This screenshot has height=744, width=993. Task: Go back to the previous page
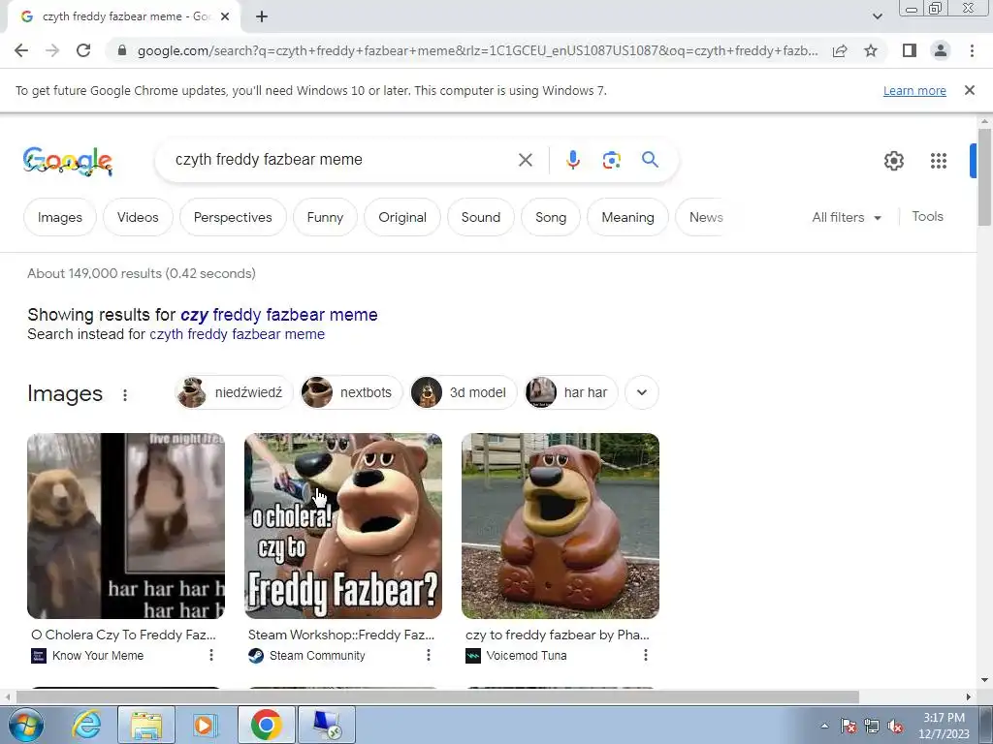[x=21, y=50]
